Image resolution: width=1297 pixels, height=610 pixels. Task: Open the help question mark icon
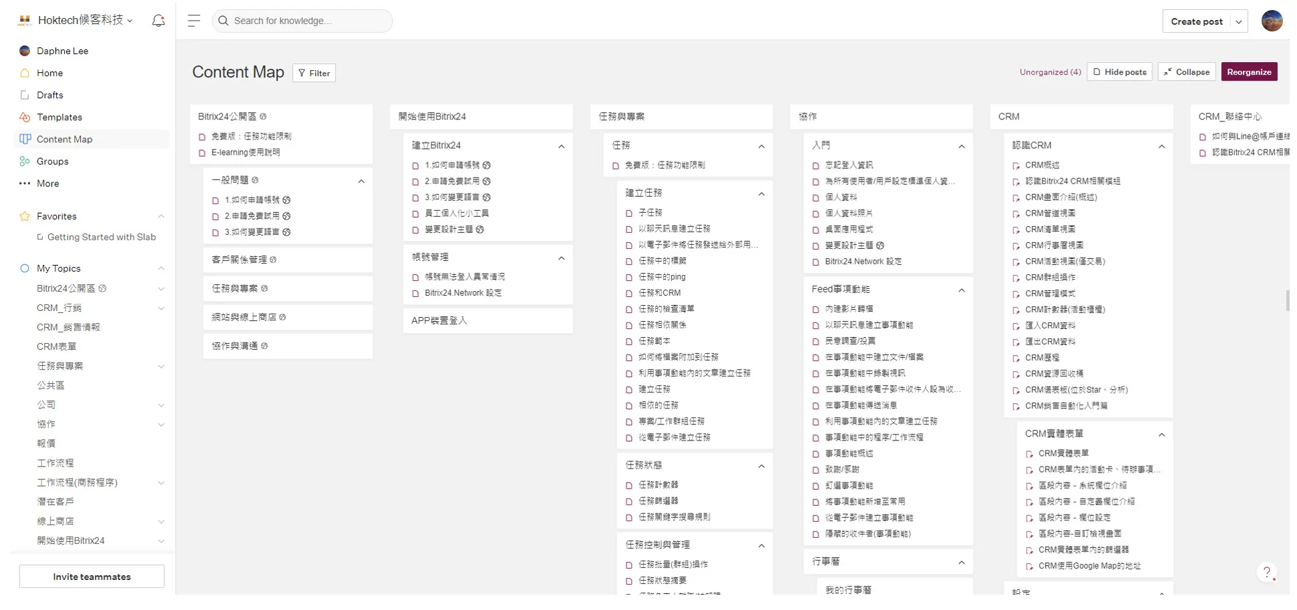point(1266,572)
